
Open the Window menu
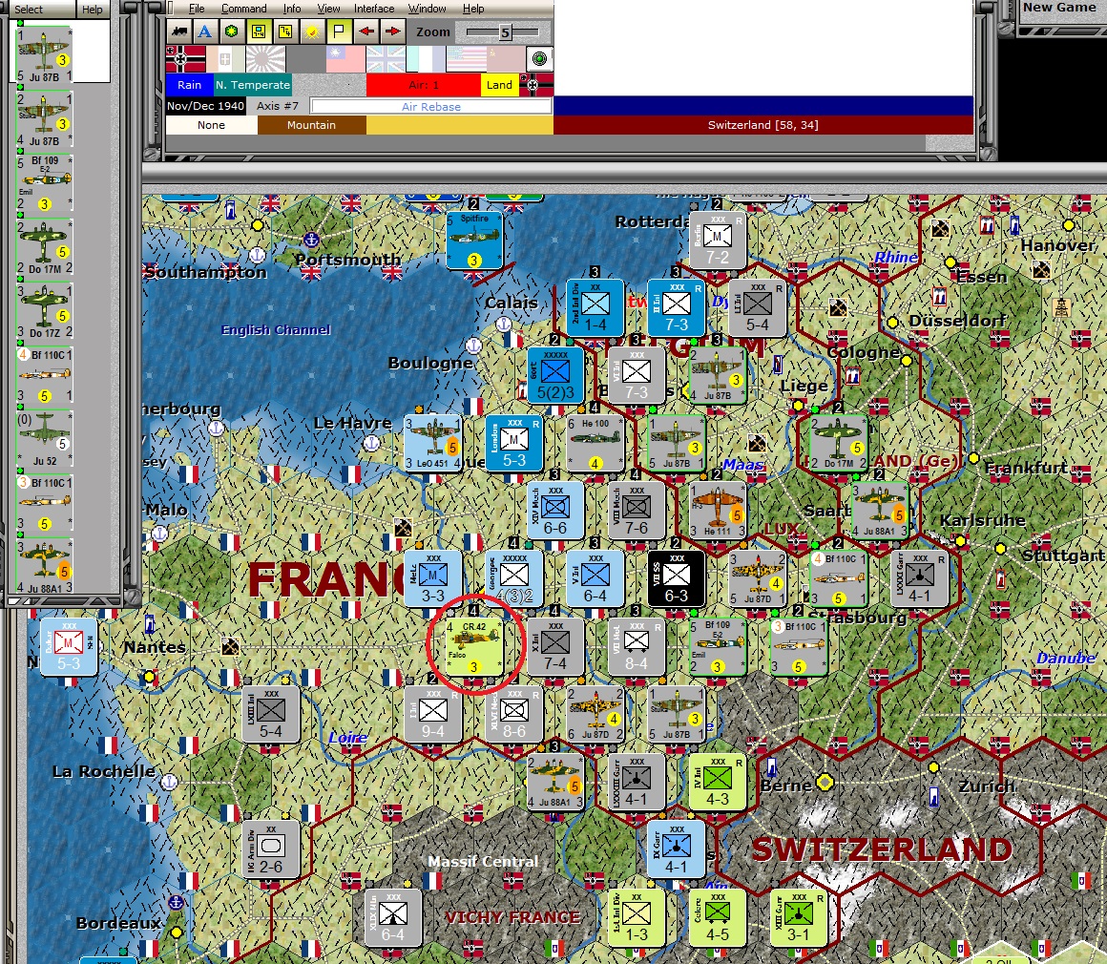point(428,9)
